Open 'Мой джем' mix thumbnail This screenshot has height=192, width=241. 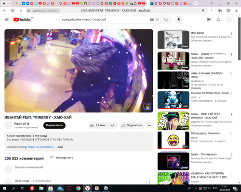(174, 40)
